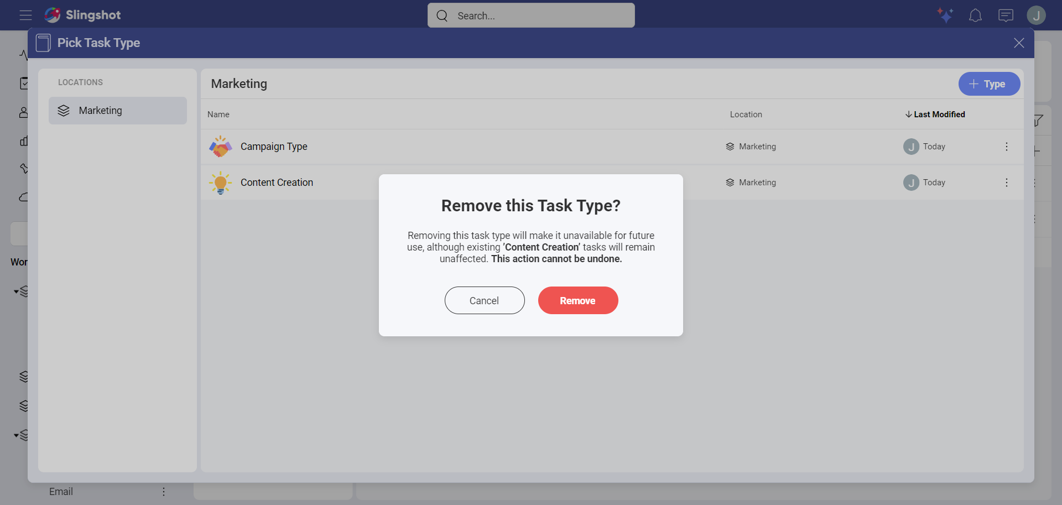Open the Content Creation row options menu
The image size is (1062, 505).
1007,183
